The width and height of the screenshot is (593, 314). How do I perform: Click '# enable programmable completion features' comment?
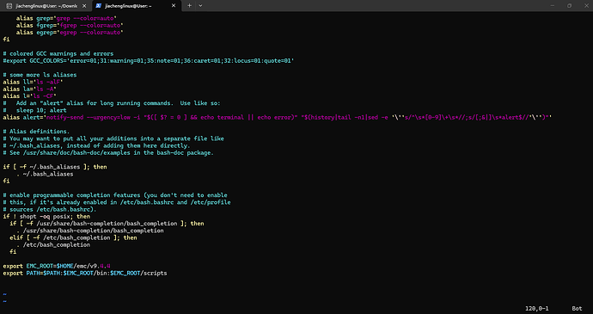tap(115, 195)
